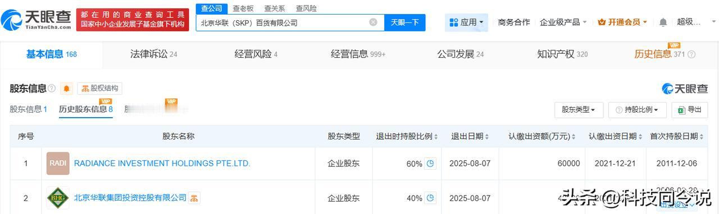Expand the 企业级产品 menu
Viewport: 719px width, 214px height.
(563, 22)
